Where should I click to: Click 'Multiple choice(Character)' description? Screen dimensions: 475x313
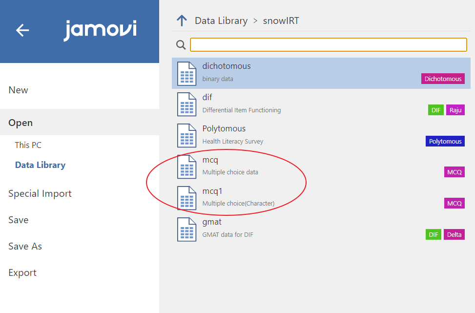coord(238,203)
